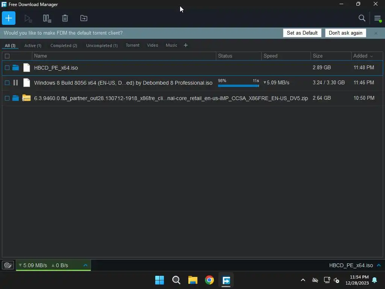Switch to the All (3) tab

pyautogui.click(x=10, y=46)
